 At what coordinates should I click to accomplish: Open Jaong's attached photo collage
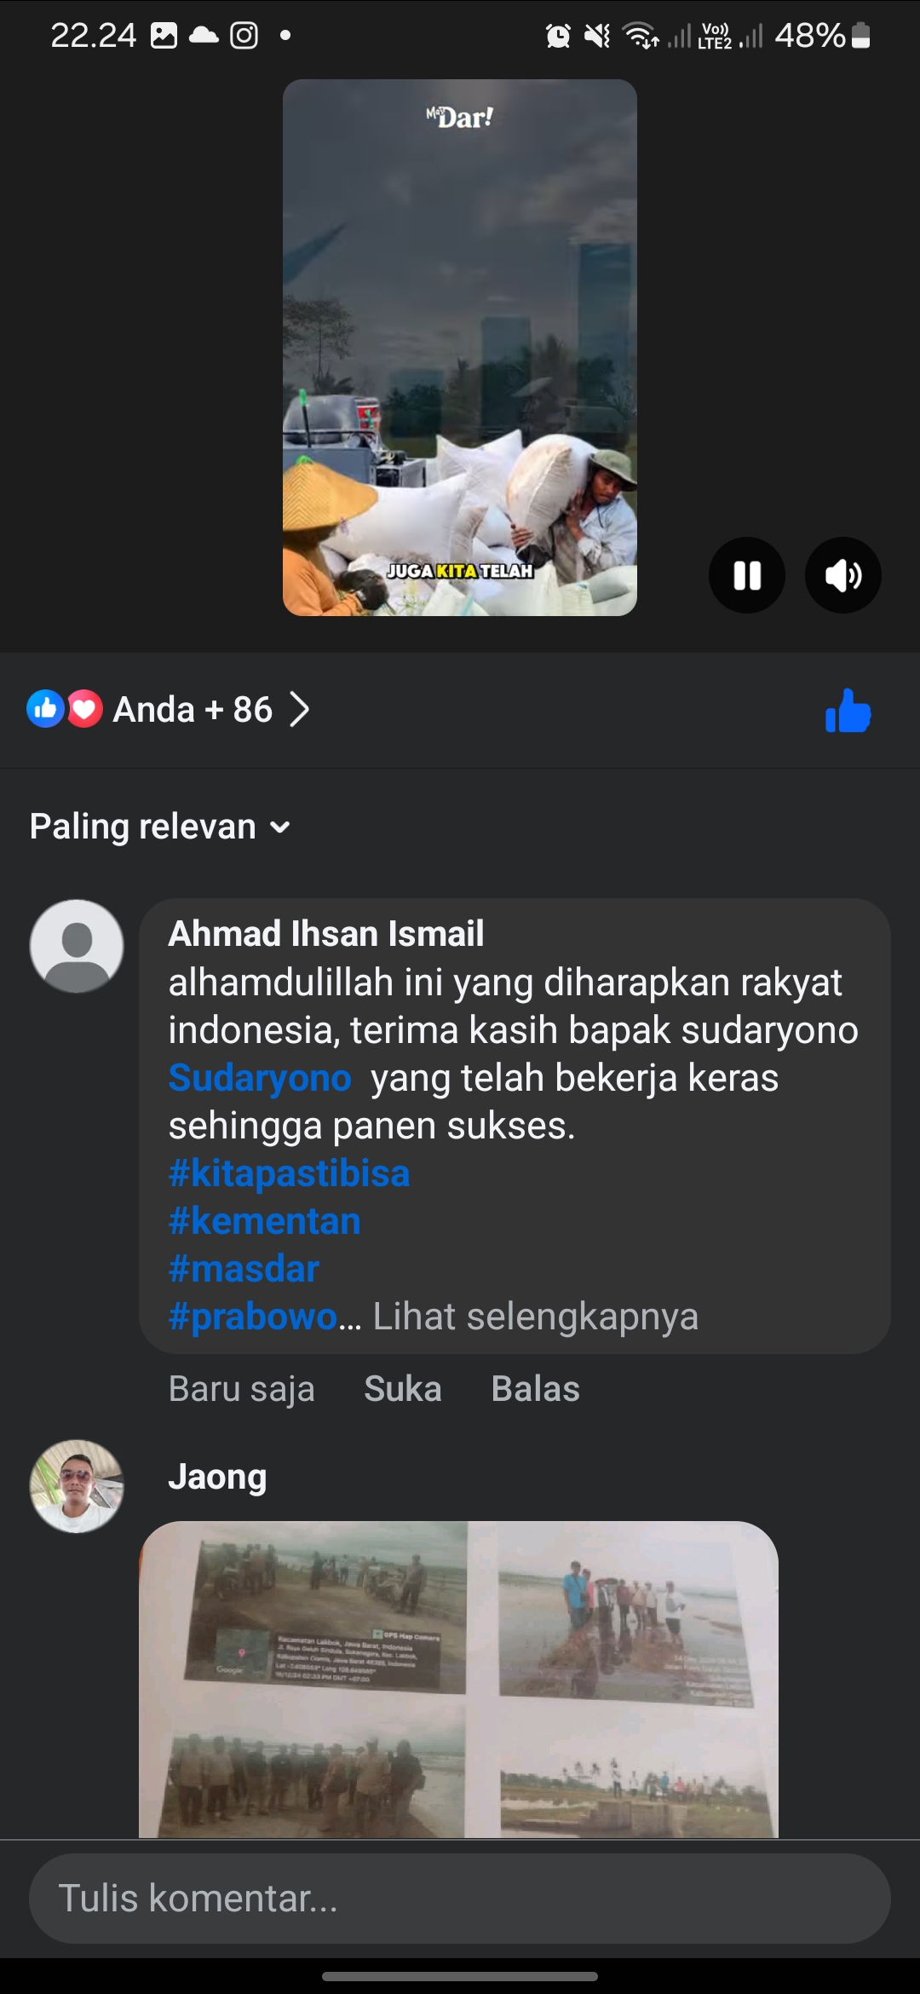coord(459,1679)
